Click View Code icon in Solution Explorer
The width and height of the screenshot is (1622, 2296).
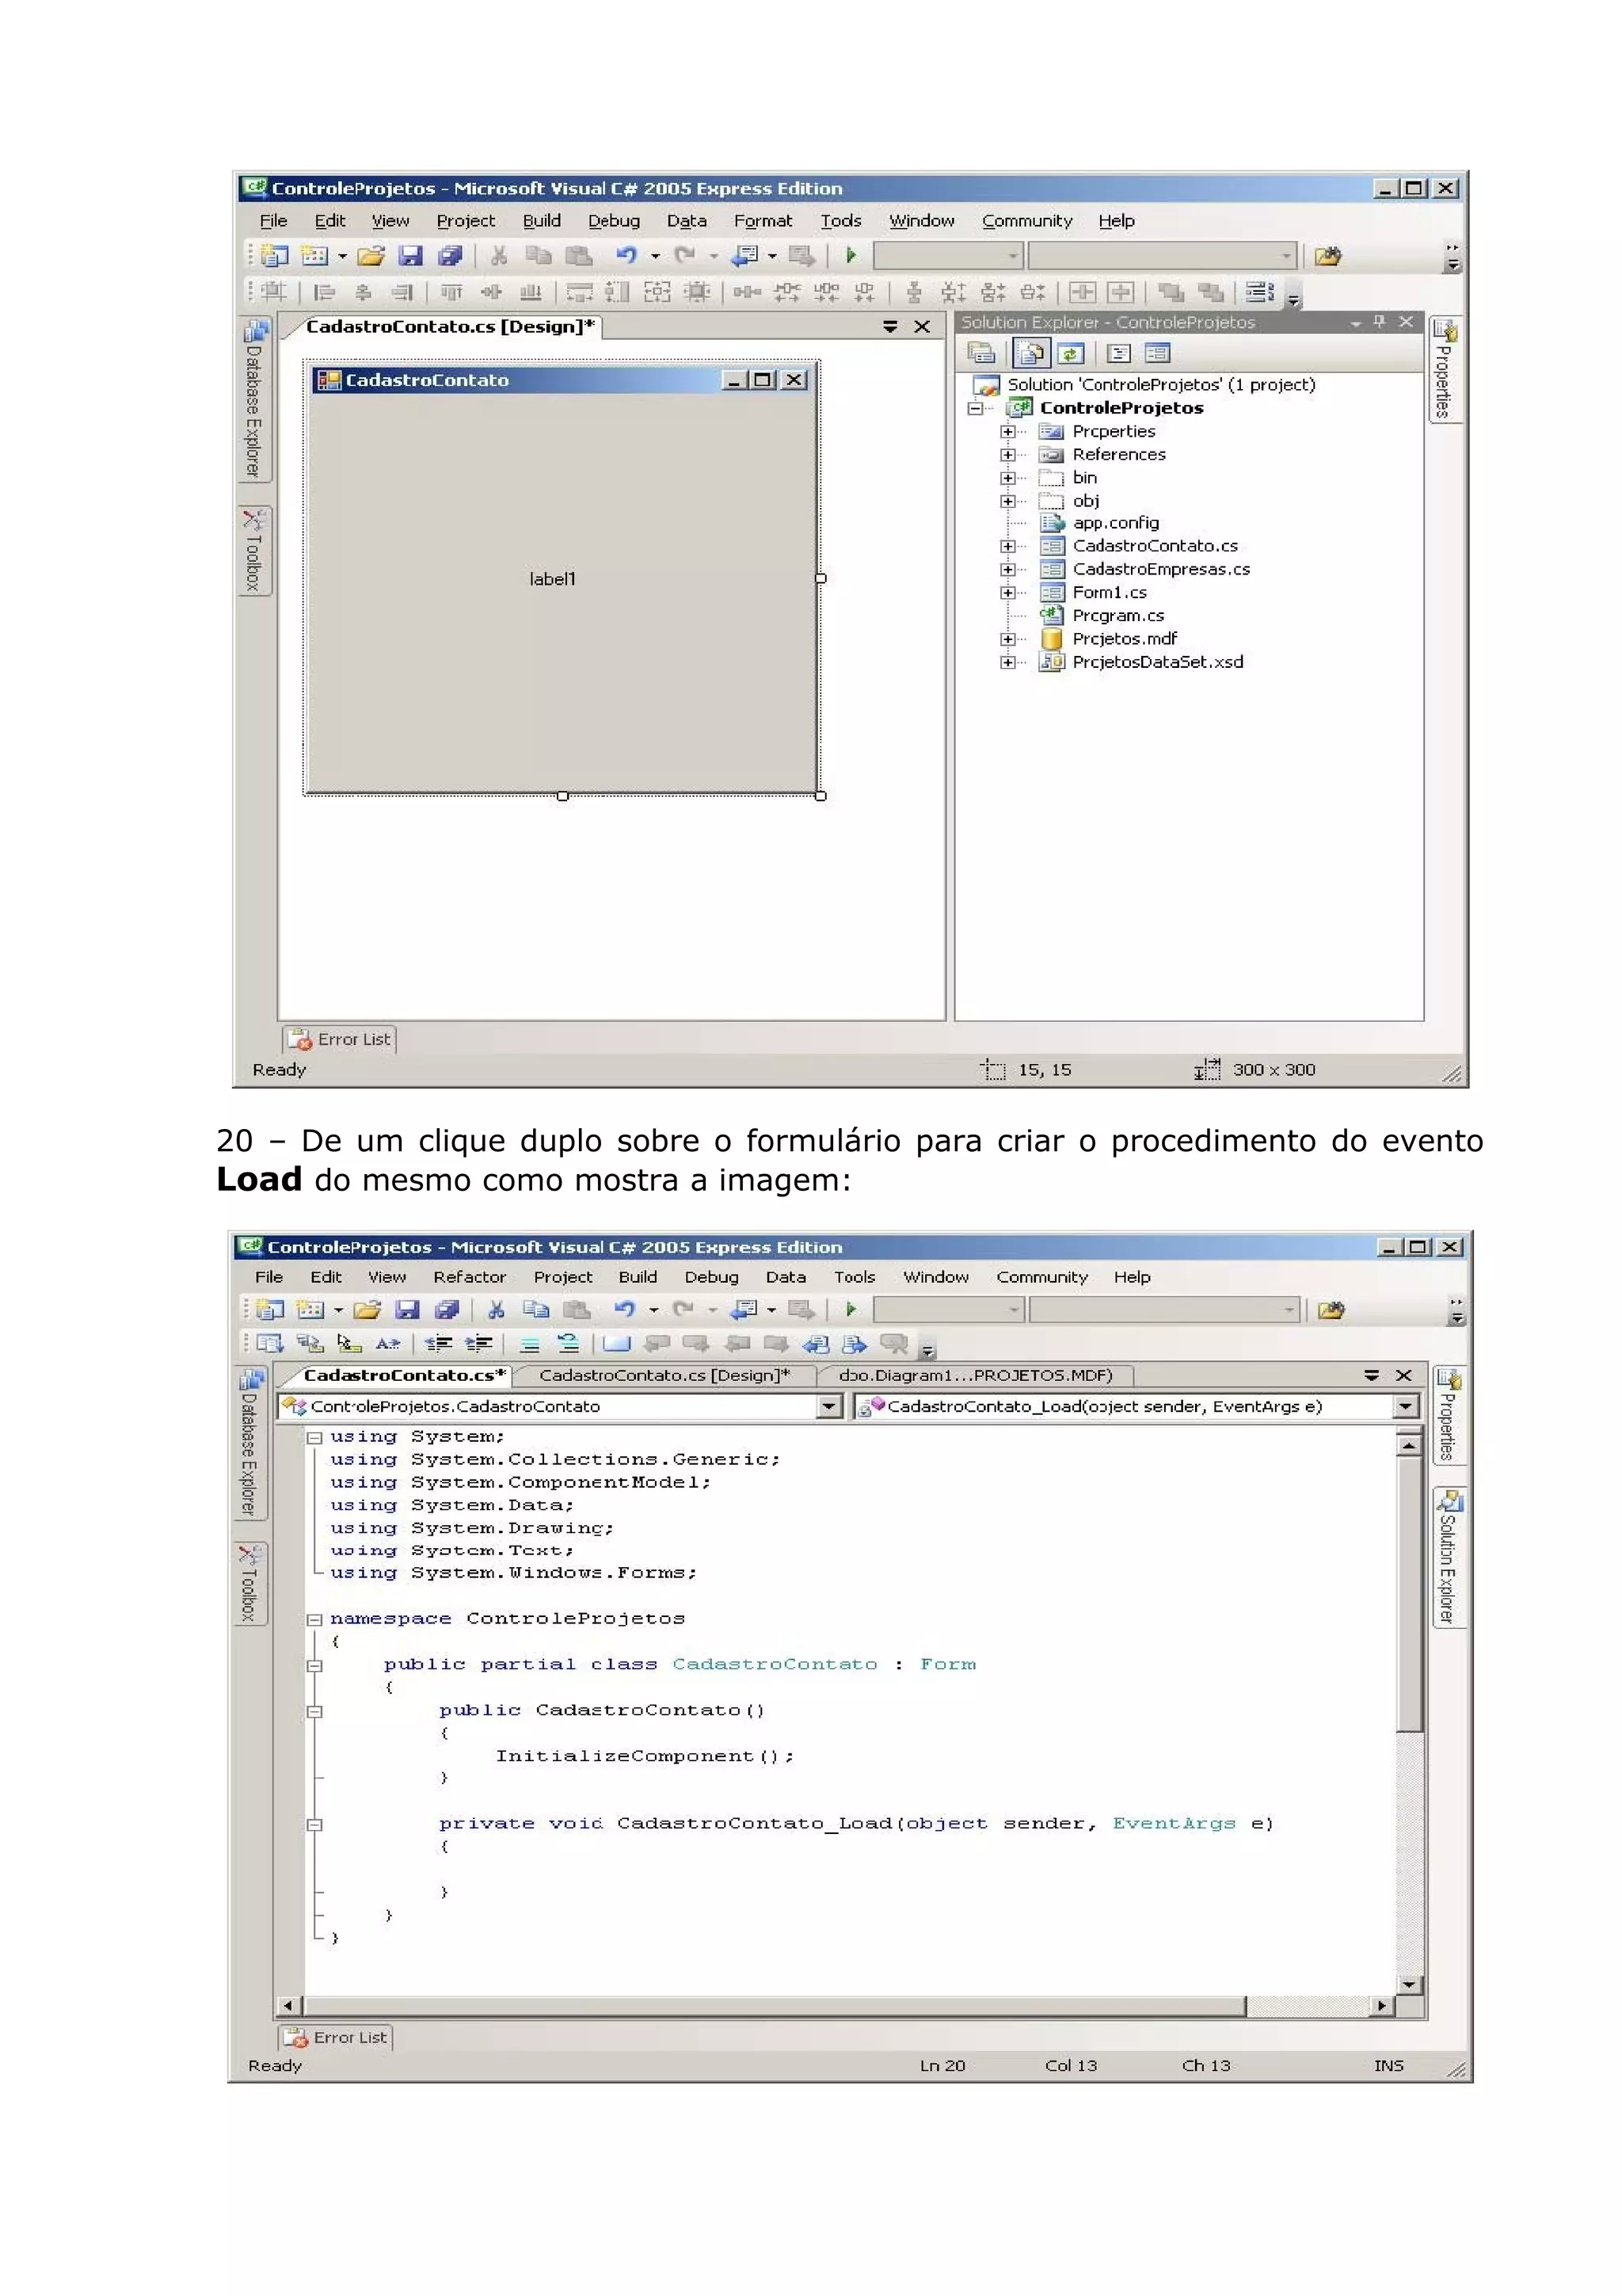(1118, 353)
